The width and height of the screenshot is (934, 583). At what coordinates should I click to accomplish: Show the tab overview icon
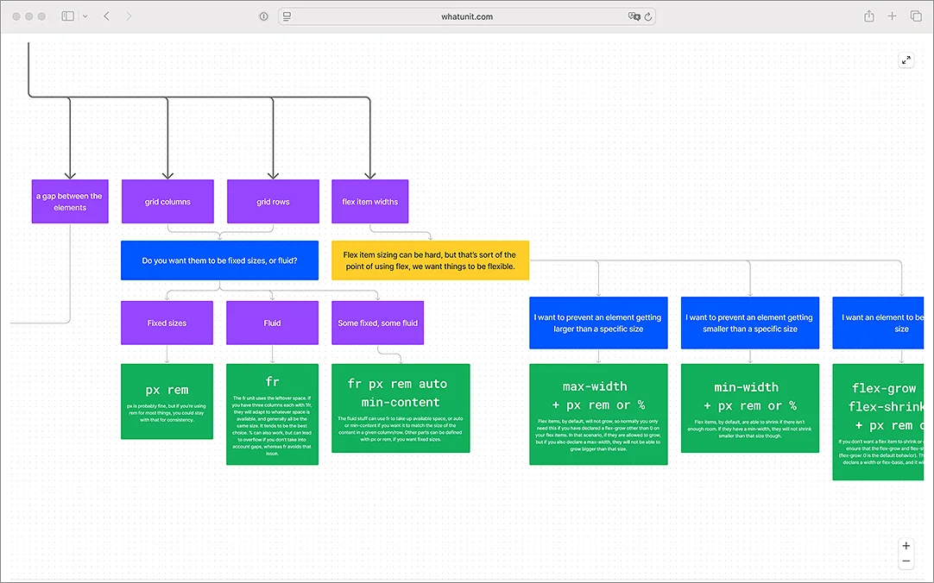(x=916, y=16)
